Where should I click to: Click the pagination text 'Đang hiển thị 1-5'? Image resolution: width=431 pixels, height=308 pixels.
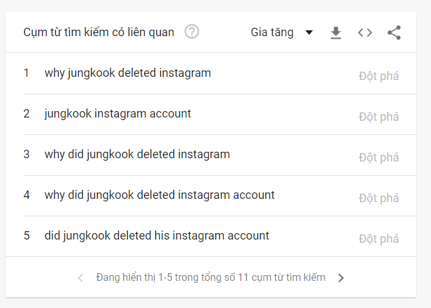coord(211,277)
